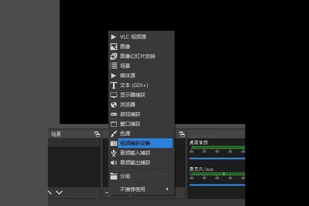This screenshot has width=309, height=206.
Task: Add 音频输入捕获 source
Action: [x=141, y=153]
